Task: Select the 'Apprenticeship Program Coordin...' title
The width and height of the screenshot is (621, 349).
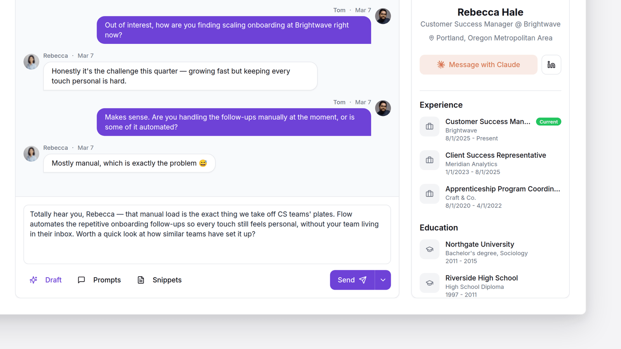Action: click(503, 189)
